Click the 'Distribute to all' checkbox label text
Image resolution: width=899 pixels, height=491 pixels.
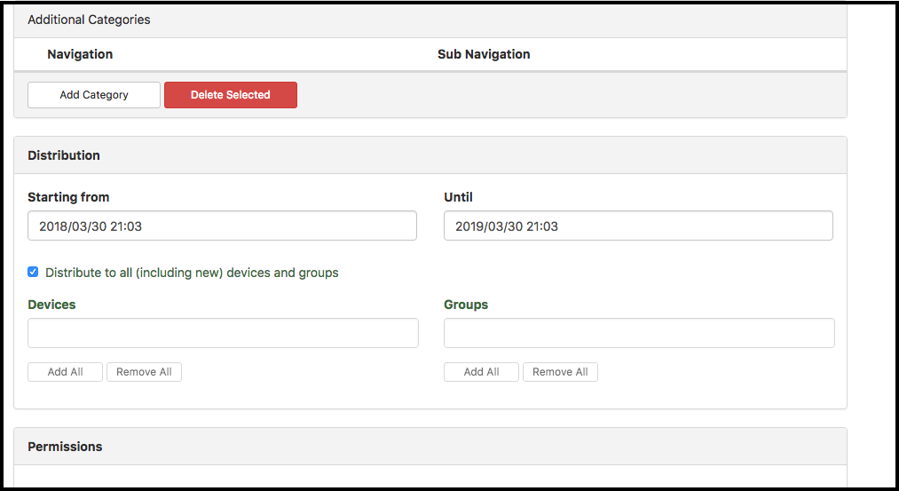click(x=192, y=273)
